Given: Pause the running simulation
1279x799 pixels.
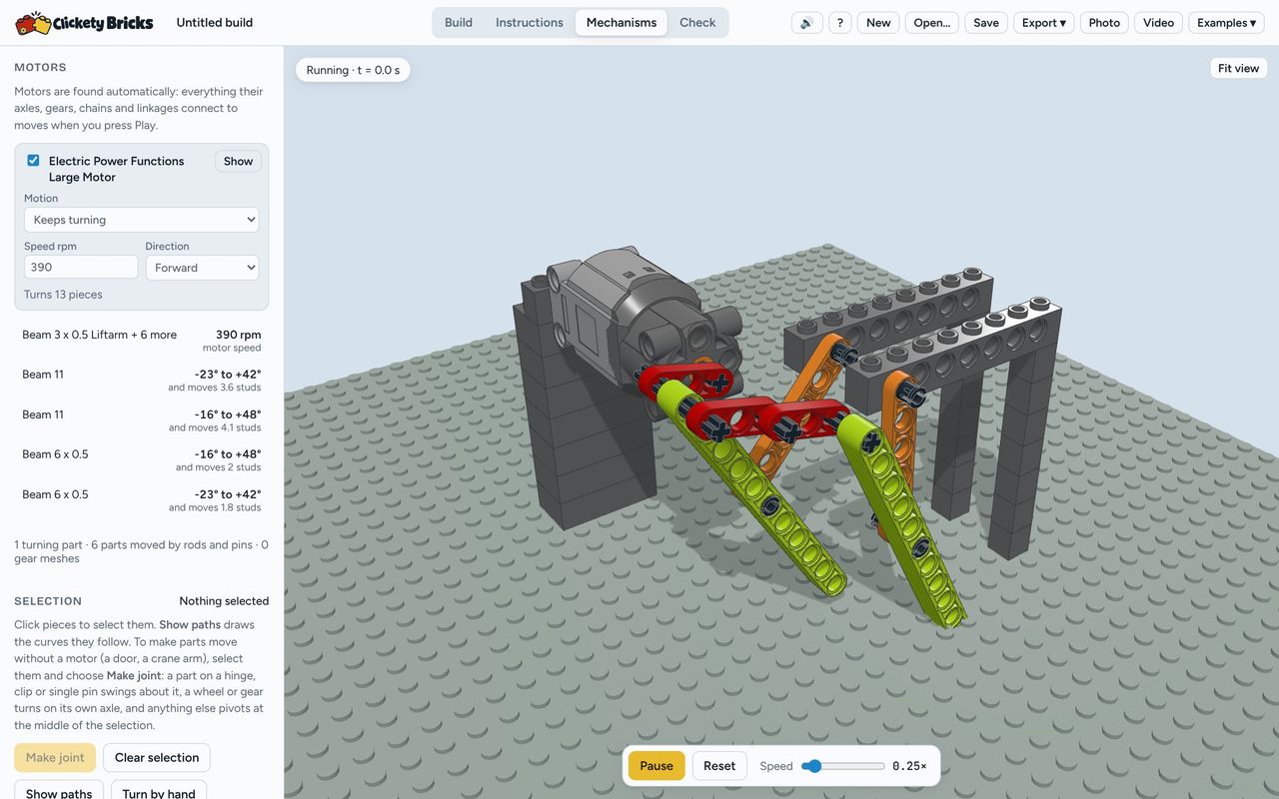Looking at the screenshot, I should click(x=656, y=766).
